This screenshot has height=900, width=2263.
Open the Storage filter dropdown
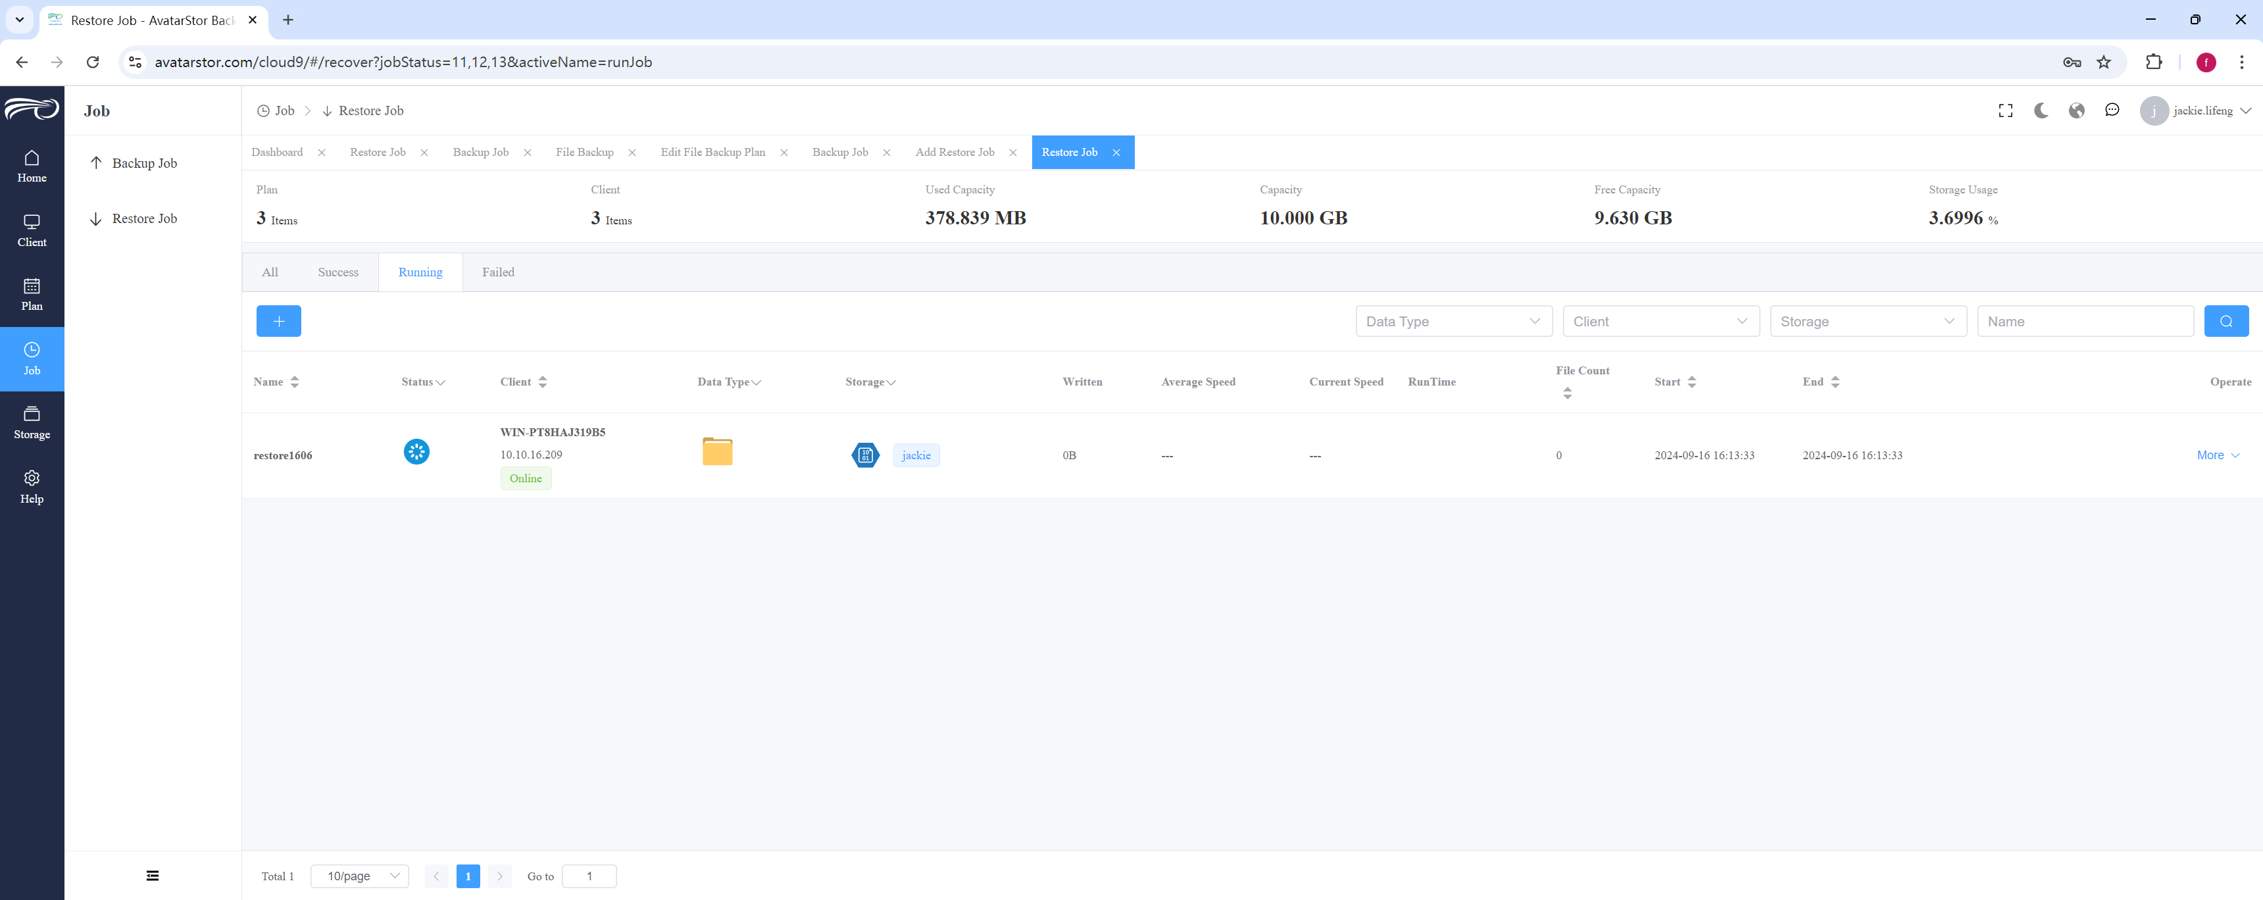[x=1868, y=321]
